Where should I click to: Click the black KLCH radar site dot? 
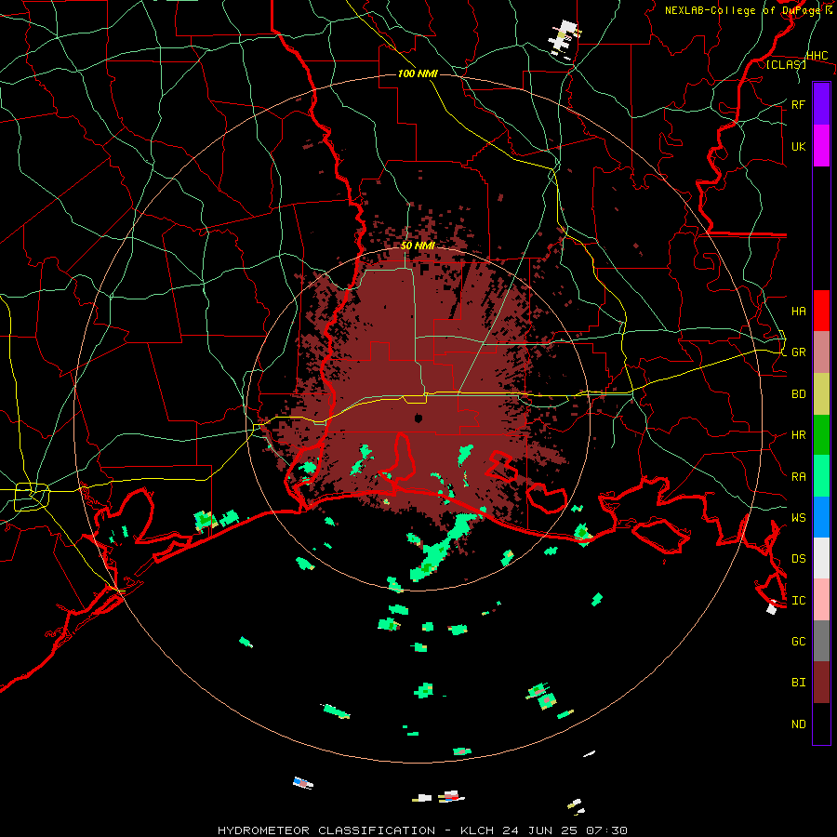coord(418,418)
